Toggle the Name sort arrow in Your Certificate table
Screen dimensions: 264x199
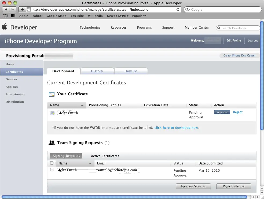[82, 105]
